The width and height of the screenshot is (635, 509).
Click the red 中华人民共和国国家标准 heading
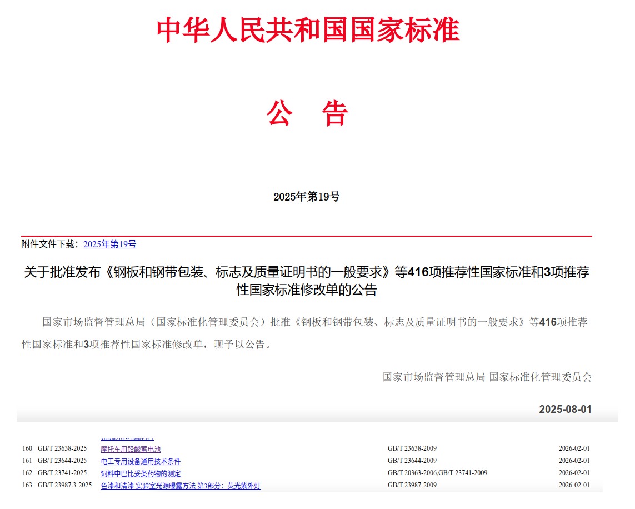pyautogui.click(x=308, y=31)
